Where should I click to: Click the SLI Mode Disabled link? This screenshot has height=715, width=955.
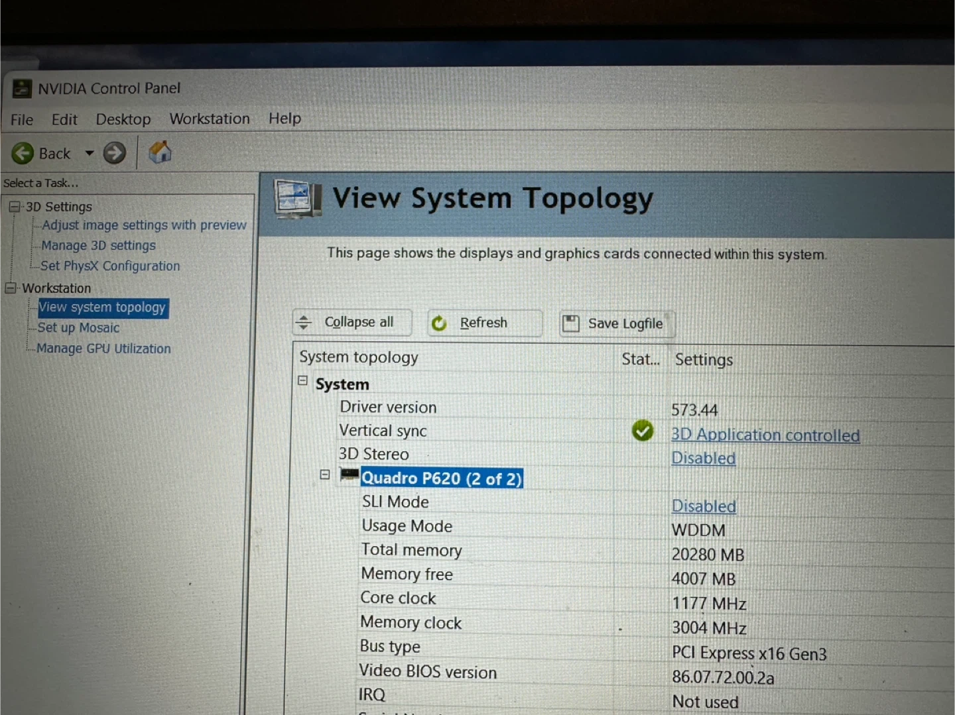click(x=704, y=506)
